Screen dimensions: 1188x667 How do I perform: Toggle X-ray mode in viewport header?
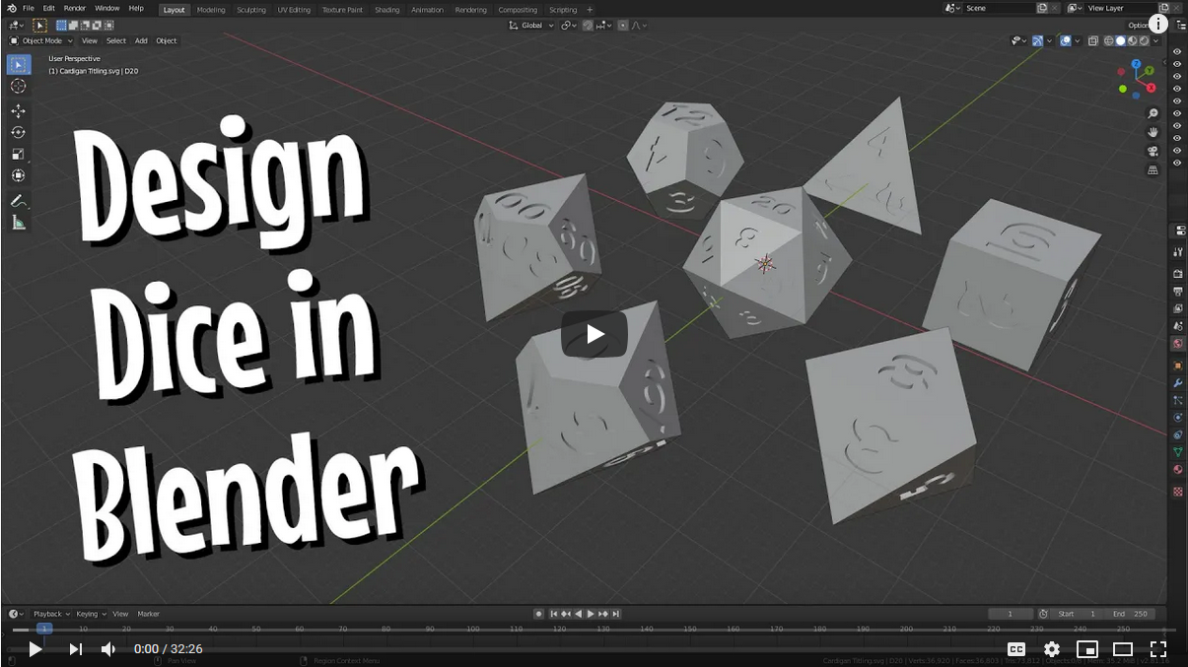(1092, 41)
